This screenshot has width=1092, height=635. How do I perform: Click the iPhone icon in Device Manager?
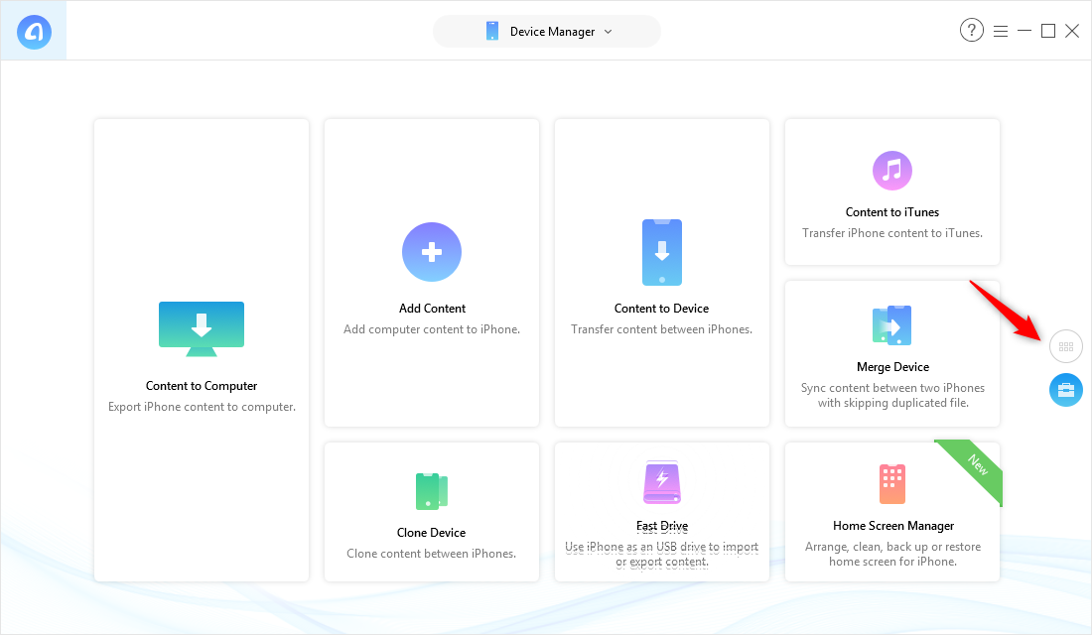[x=492, y=31]
